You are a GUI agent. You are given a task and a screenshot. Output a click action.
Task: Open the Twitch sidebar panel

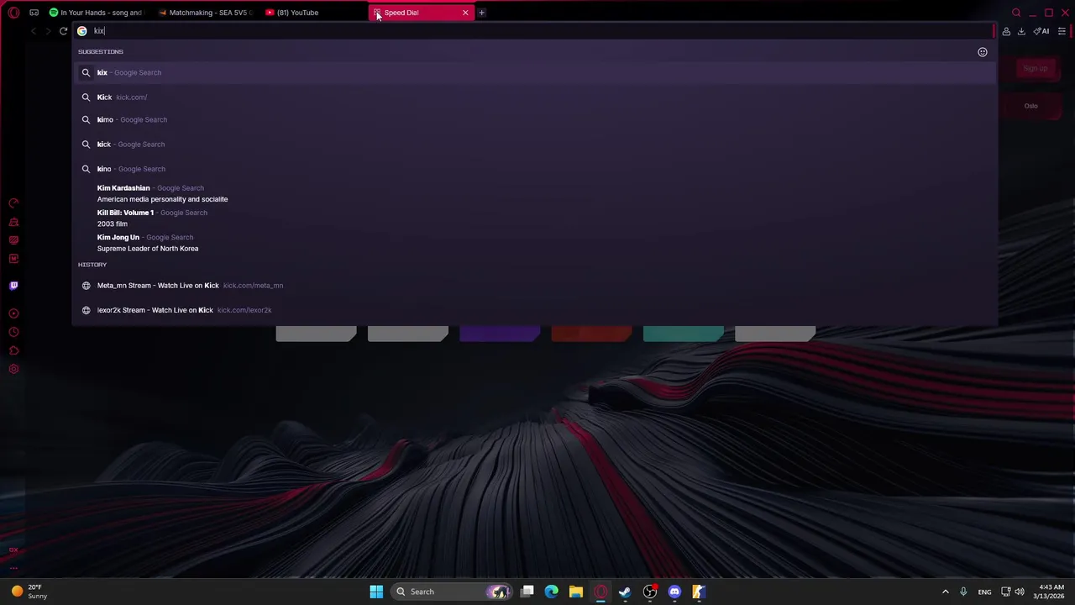pos(13,286)
